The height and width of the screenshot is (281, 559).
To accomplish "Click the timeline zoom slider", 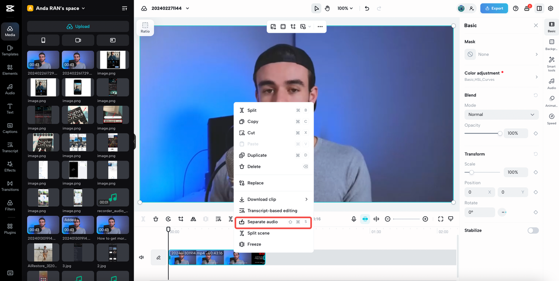I will [406, 219].
